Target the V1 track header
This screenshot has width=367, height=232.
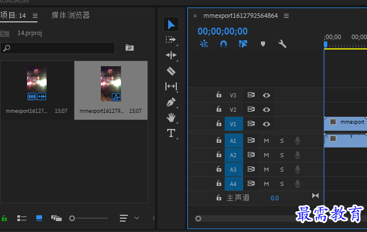tap(233, 124)
